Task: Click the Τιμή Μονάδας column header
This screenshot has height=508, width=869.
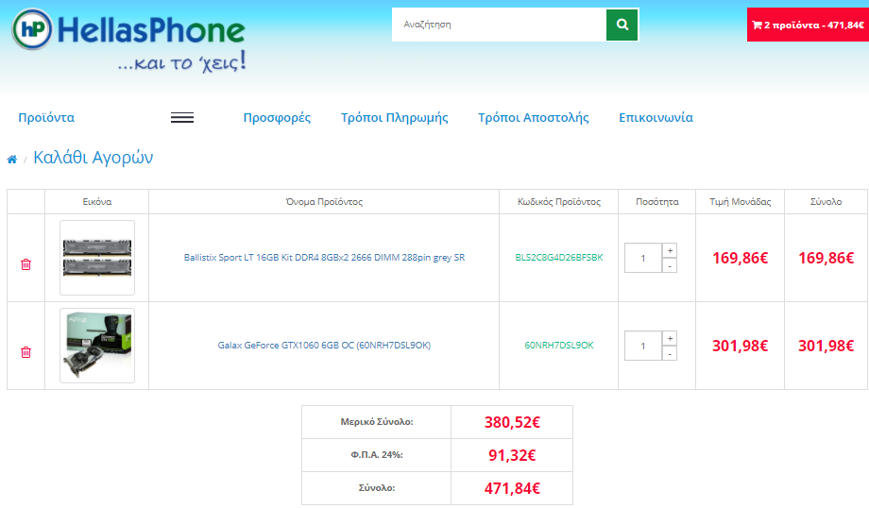Action: click(741, 202)
